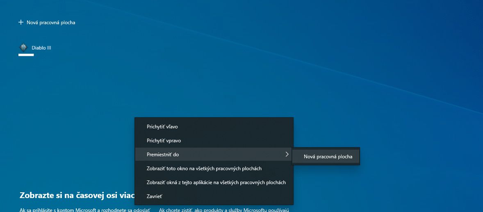
Task: Click the plus icon for new desktop
Action: coord(21,22)
